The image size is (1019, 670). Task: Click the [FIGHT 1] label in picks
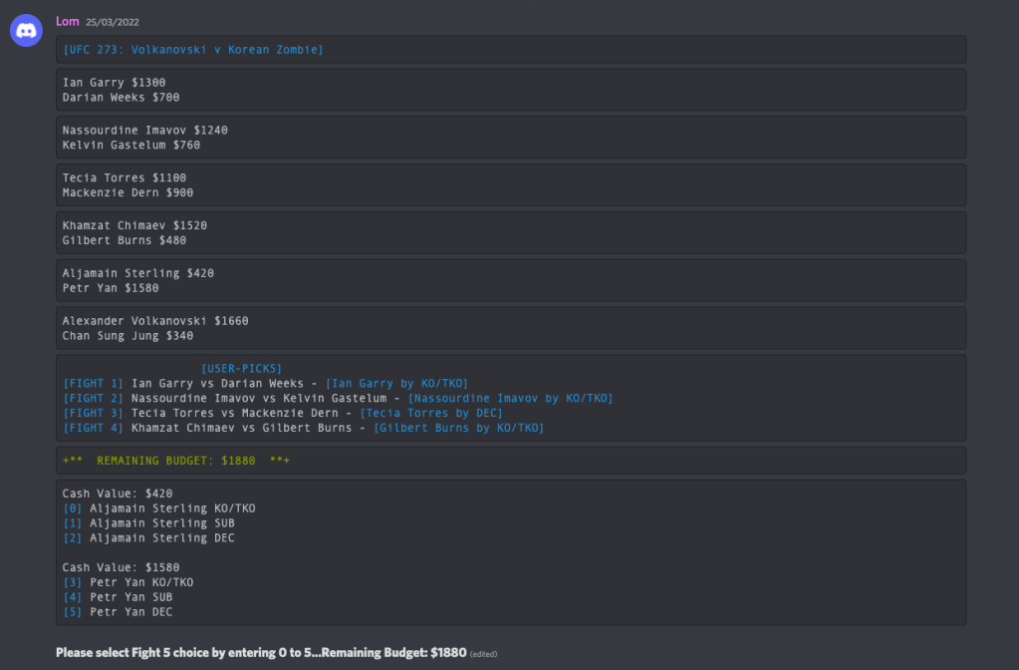click(93, 383)
